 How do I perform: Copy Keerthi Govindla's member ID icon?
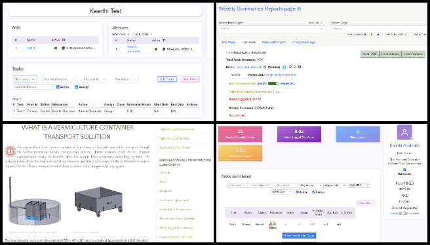[x=164, y=49]
